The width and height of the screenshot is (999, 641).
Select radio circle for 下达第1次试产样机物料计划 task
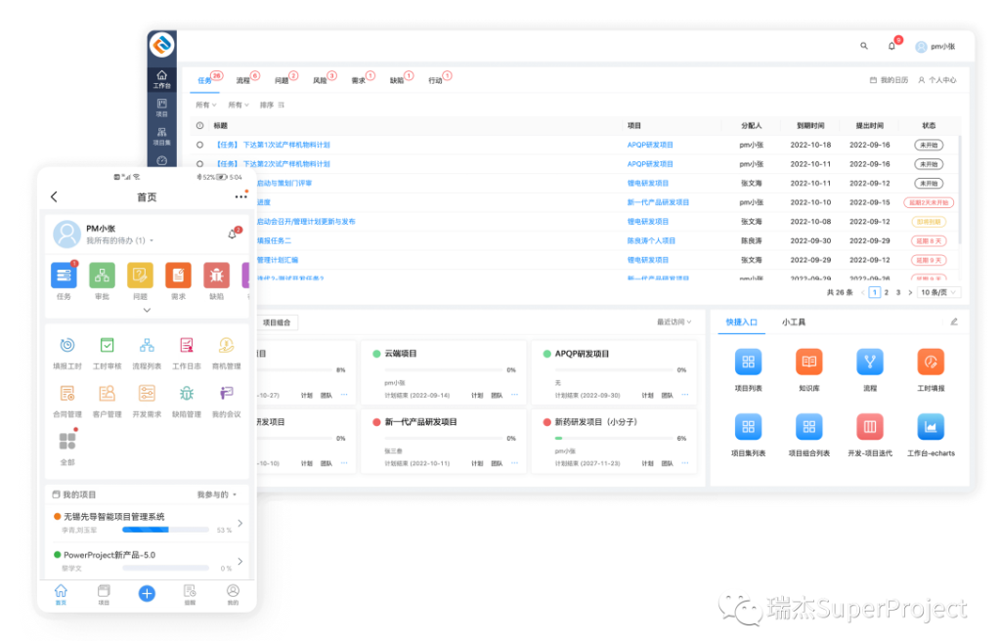pos(200,145)
